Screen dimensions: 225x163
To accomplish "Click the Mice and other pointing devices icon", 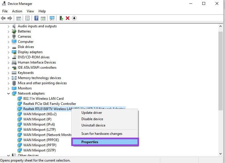I will point(14,83).
